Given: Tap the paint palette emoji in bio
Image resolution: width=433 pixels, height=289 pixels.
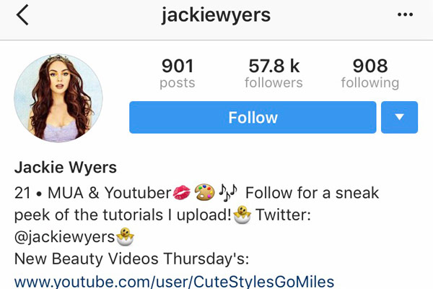Looking at the screenshot, I should [205, 192].
